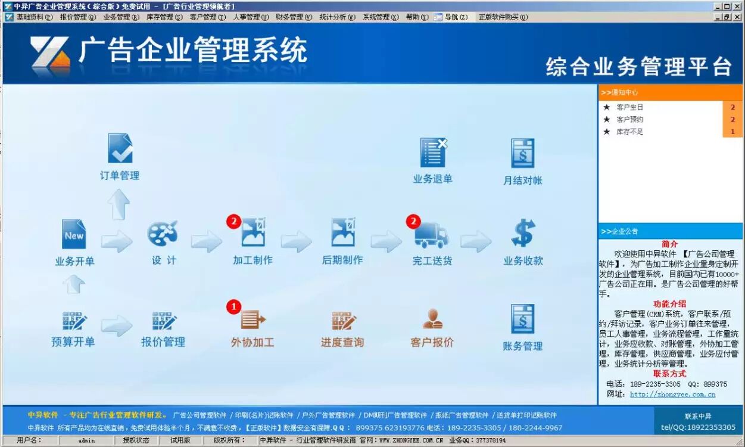The width and height of the screenshot is (745, 447).
Task: Click the 正版软件购买 purchase button
Action: 503,17
